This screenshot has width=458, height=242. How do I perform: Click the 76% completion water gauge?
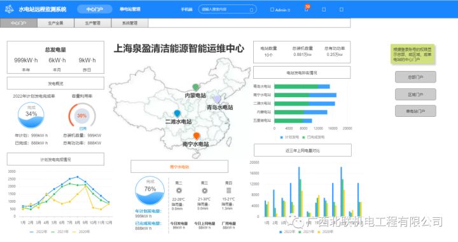[x=150, y=191]
